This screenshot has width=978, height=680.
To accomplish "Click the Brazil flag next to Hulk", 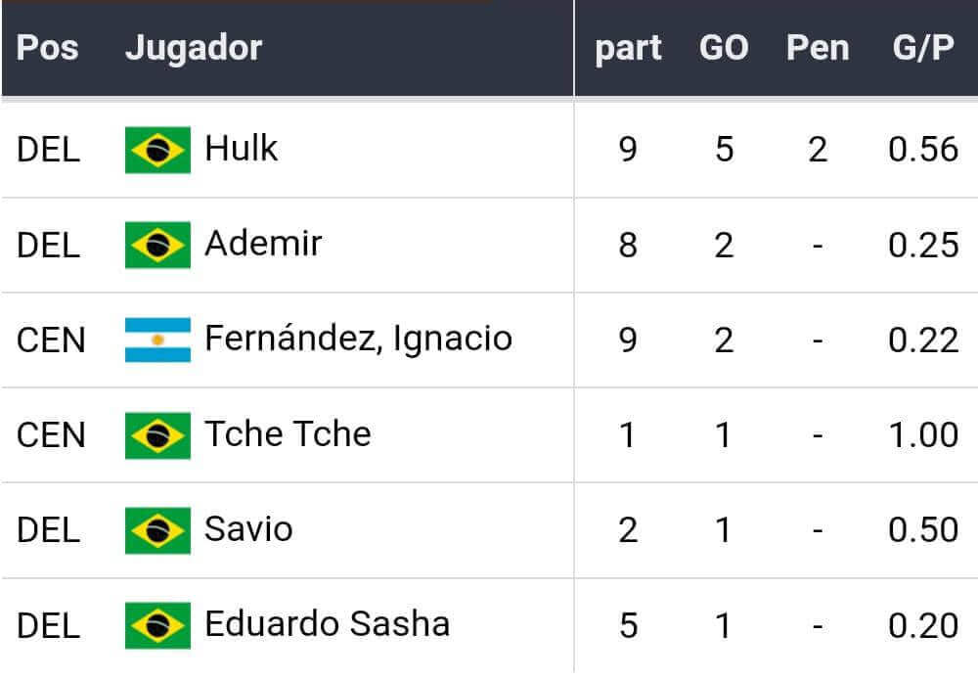I will coord(157,151).
